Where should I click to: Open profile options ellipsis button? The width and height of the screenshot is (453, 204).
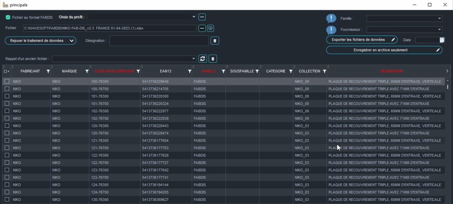202,17
